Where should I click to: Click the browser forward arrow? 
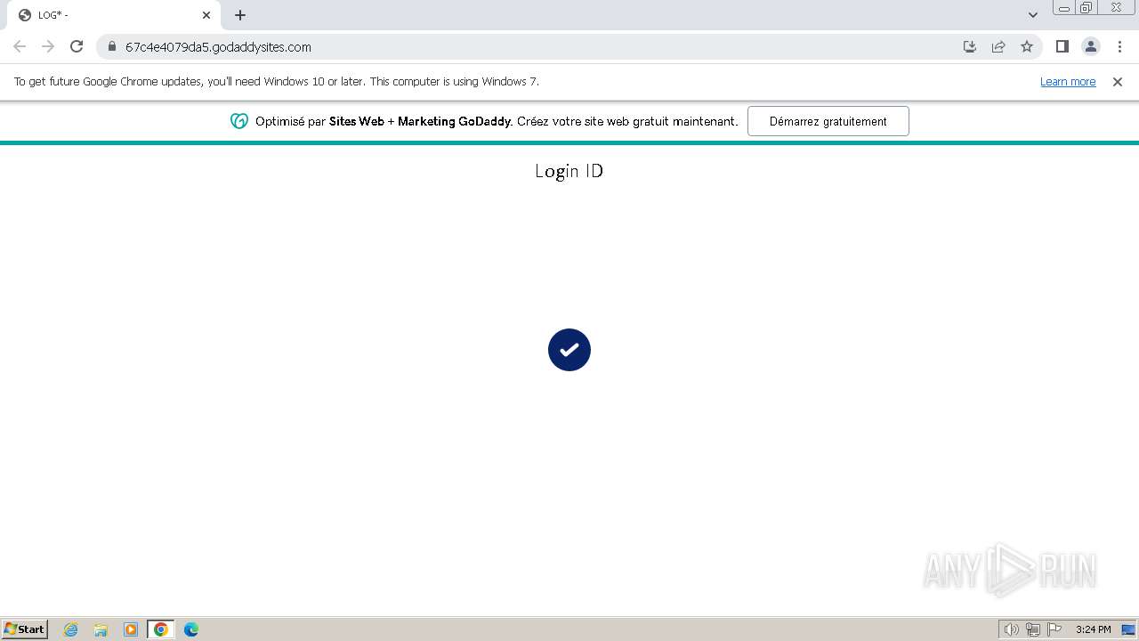click(48, 46)
